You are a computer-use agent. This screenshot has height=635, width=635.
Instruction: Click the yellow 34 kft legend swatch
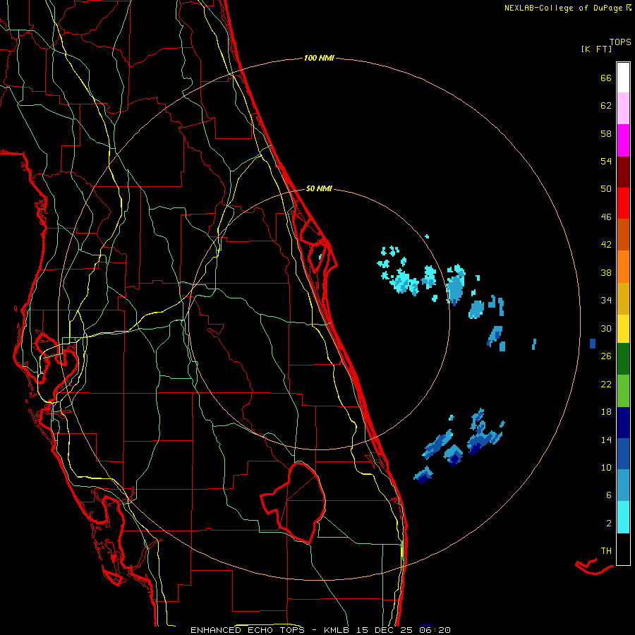(623, 328)
